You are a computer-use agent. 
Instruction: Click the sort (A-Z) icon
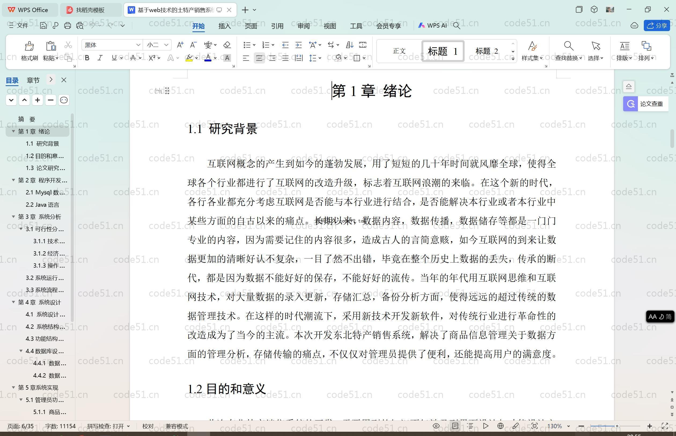(x=350, y=45)
